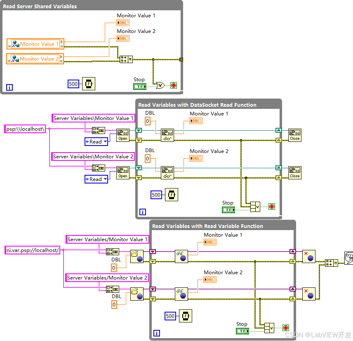This screenshot has height=341, width=353.
Task: Toggle Stop Boolean terminal in the DataSocket loop
Action: (228, 209)
